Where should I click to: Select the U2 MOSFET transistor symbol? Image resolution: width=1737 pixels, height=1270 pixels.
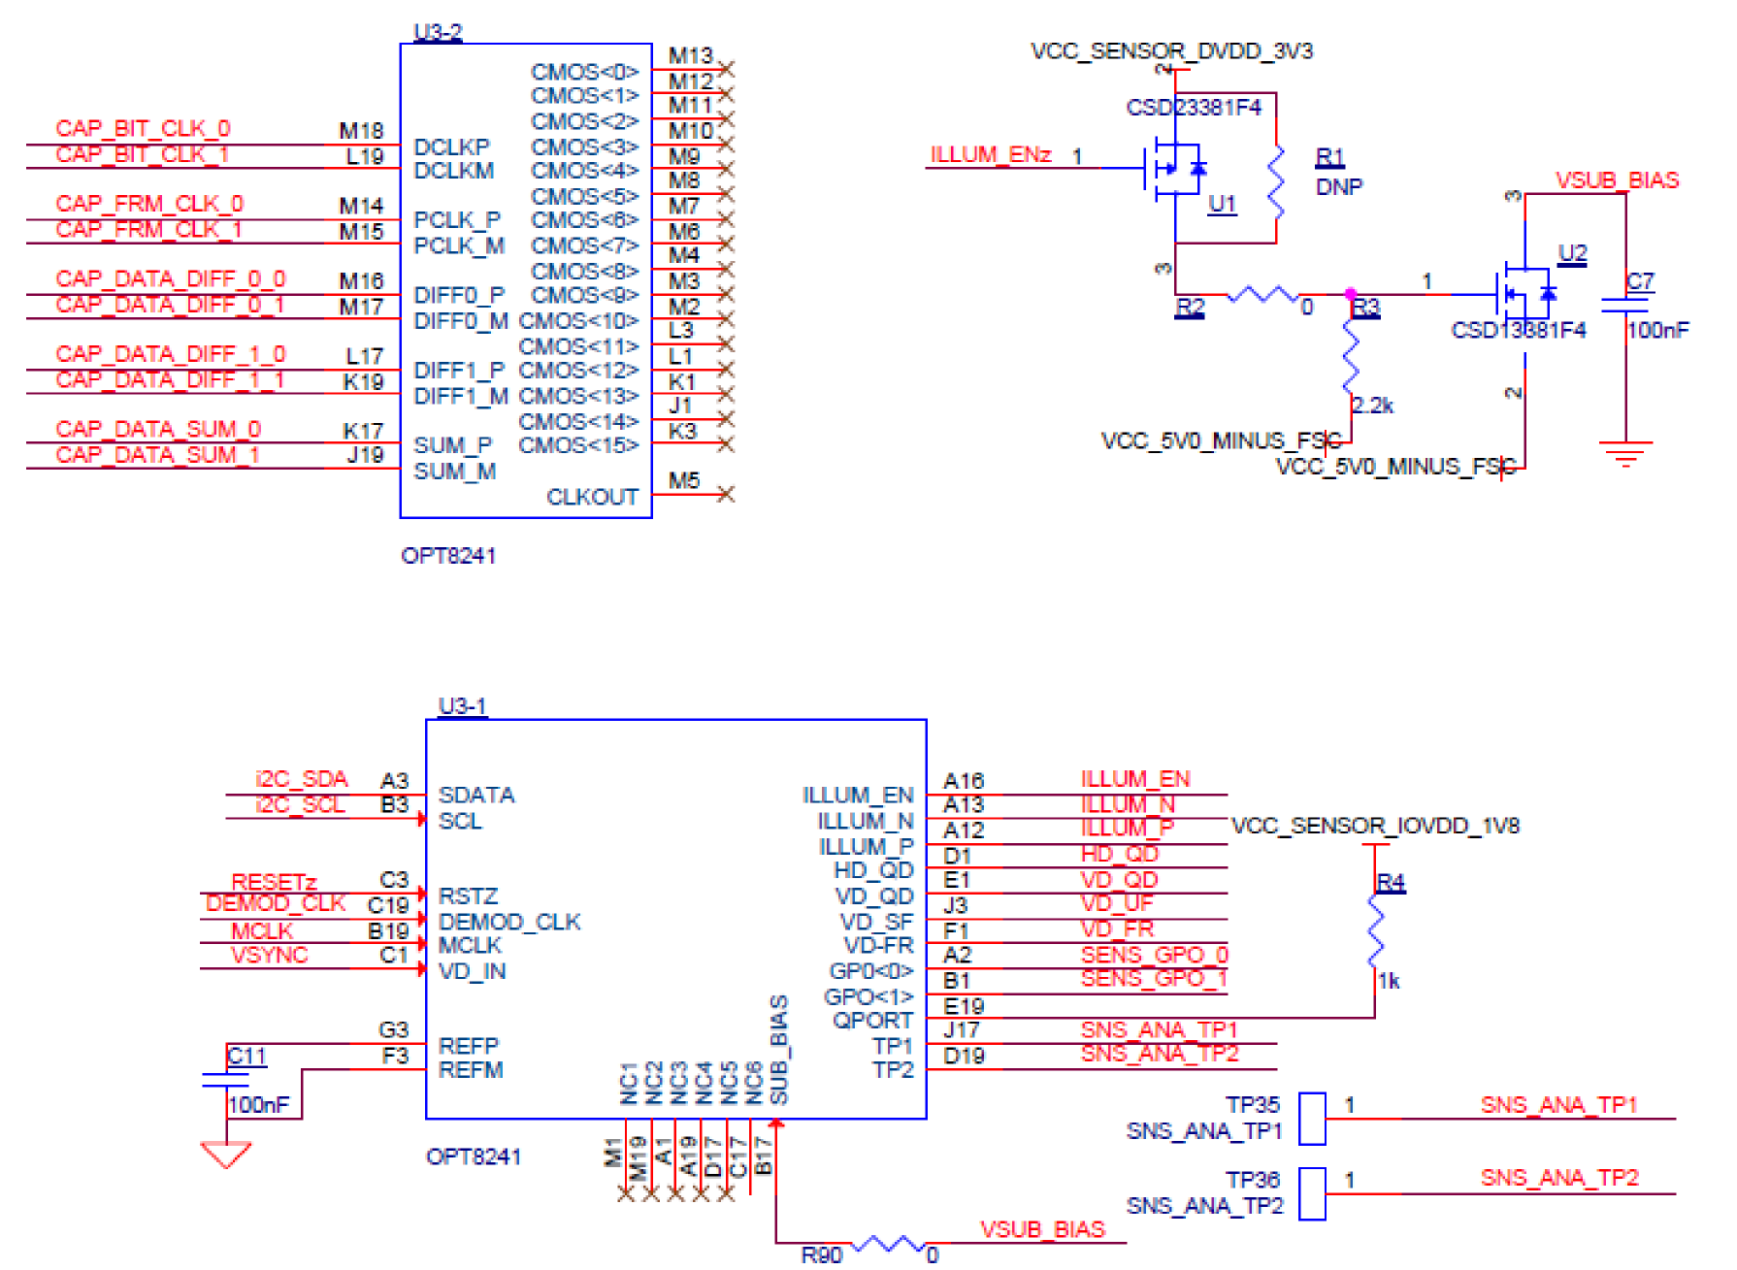[x=1525, y=293]
